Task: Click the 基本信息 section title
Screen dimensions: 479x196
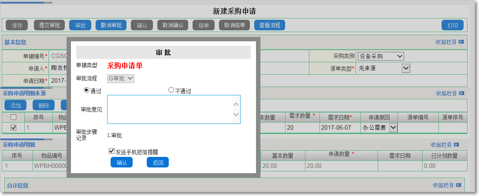Action: pos(15,42)
